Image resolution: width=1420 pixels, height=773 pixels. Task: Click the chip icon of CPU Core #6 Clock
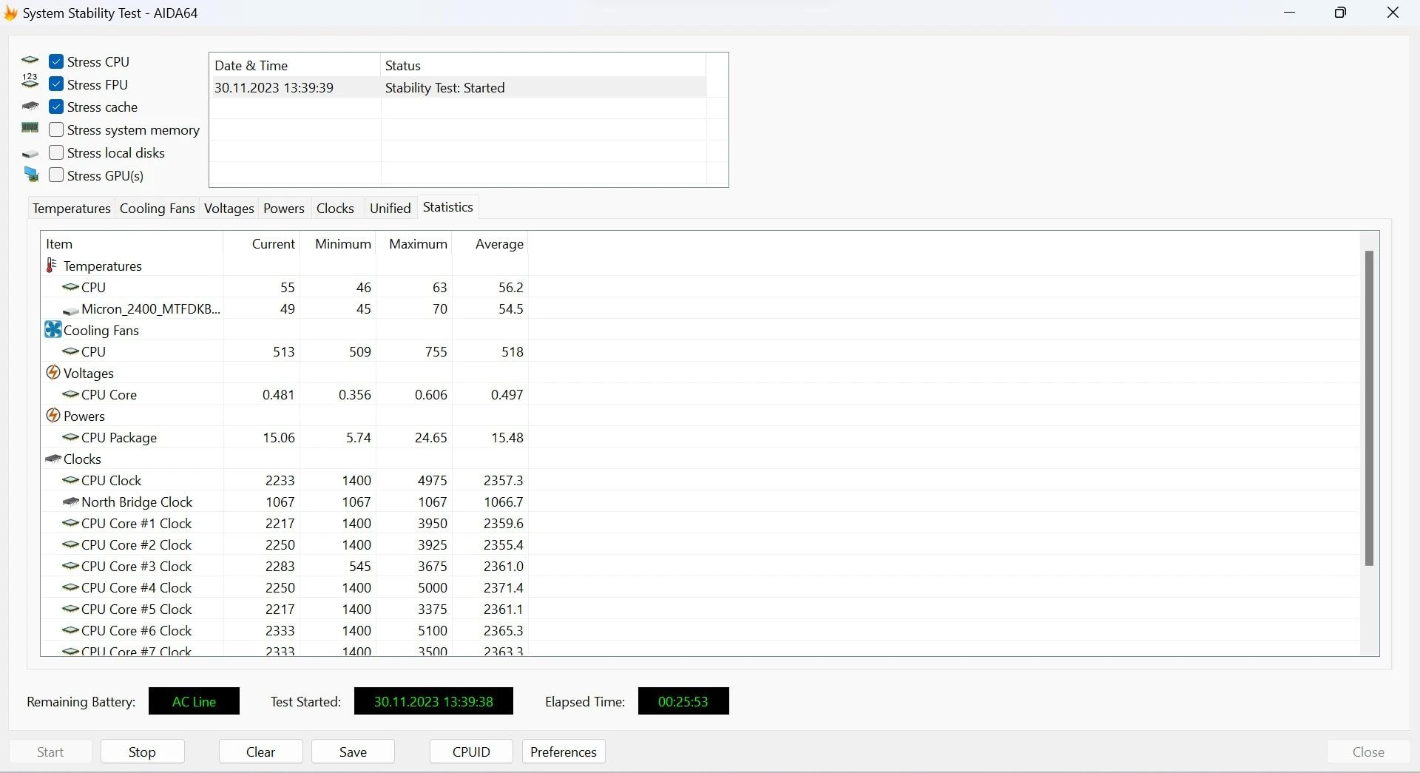[70, 630]
